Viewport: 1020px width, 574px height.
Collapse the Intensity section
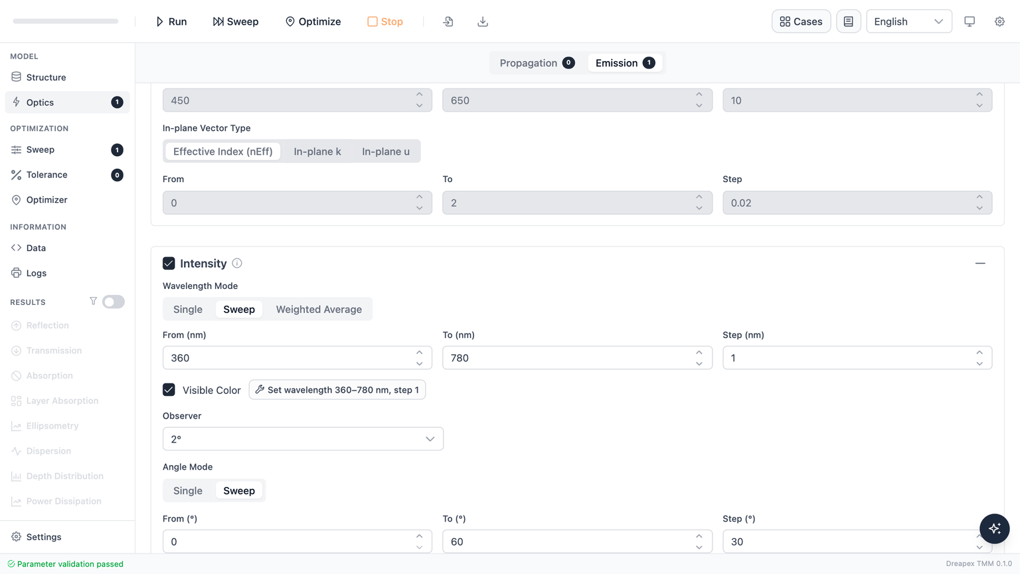[x=980, y=263]
